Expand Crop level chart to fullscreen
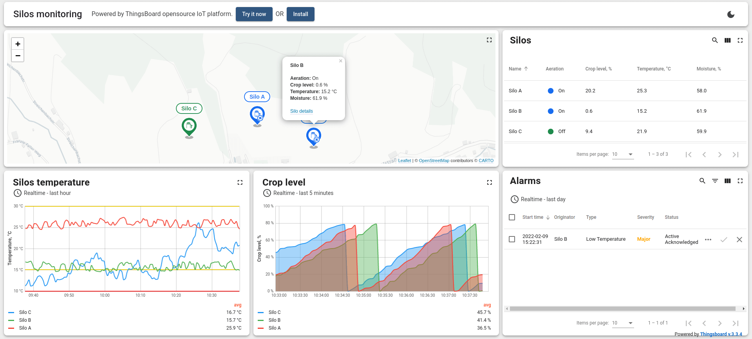The width and height of the screenshot is (752, 339). pyautogui.click(x=489, y=182)
